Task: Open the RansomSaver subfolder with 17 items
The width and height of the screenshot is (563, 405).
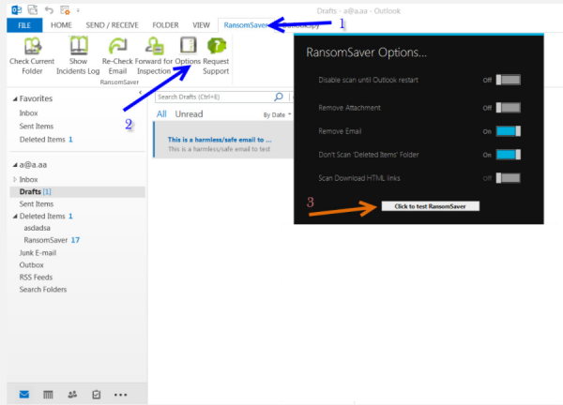Action: click(52, 240)
